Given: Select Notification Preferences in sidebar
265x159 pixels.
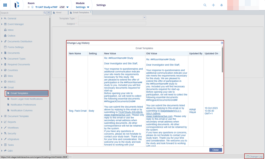Looking at the screenshot, I should 23,105.
